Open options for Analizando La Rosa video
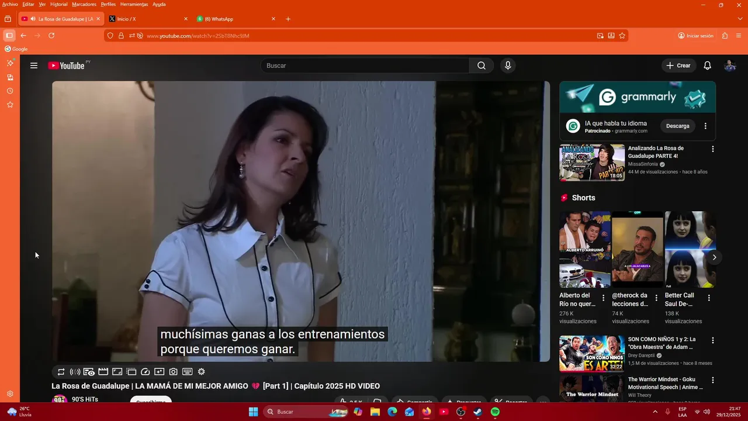 [x=712, y=149]
